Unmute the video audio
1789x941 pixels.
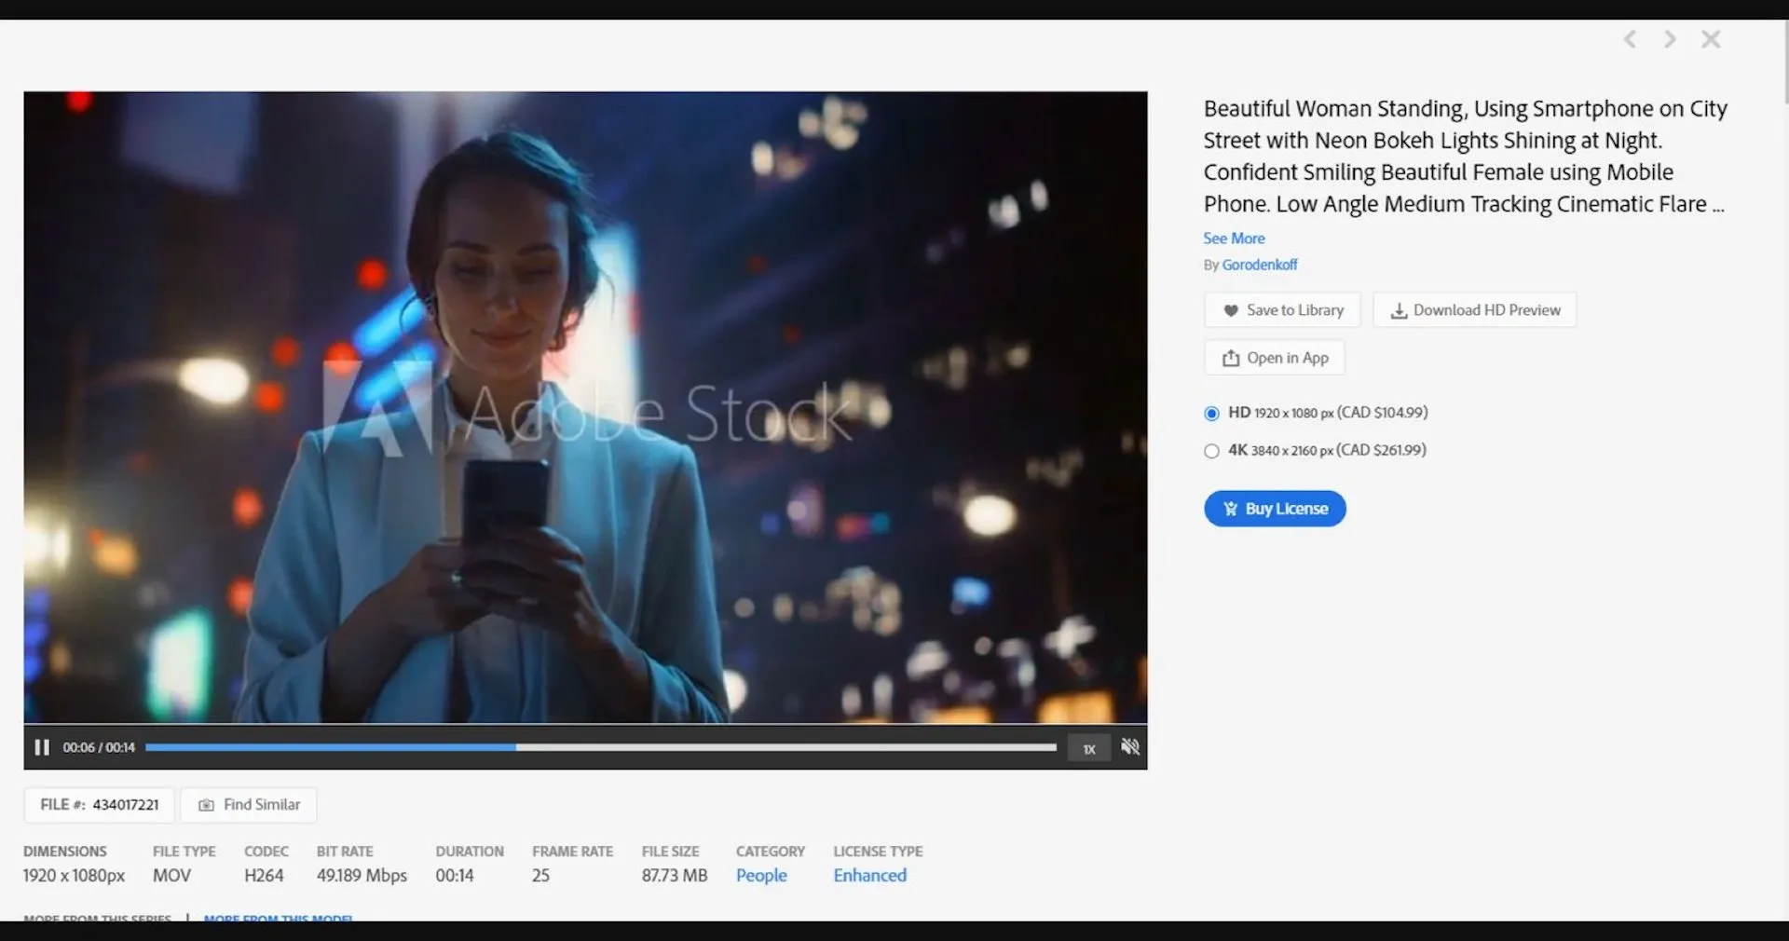1129,747
